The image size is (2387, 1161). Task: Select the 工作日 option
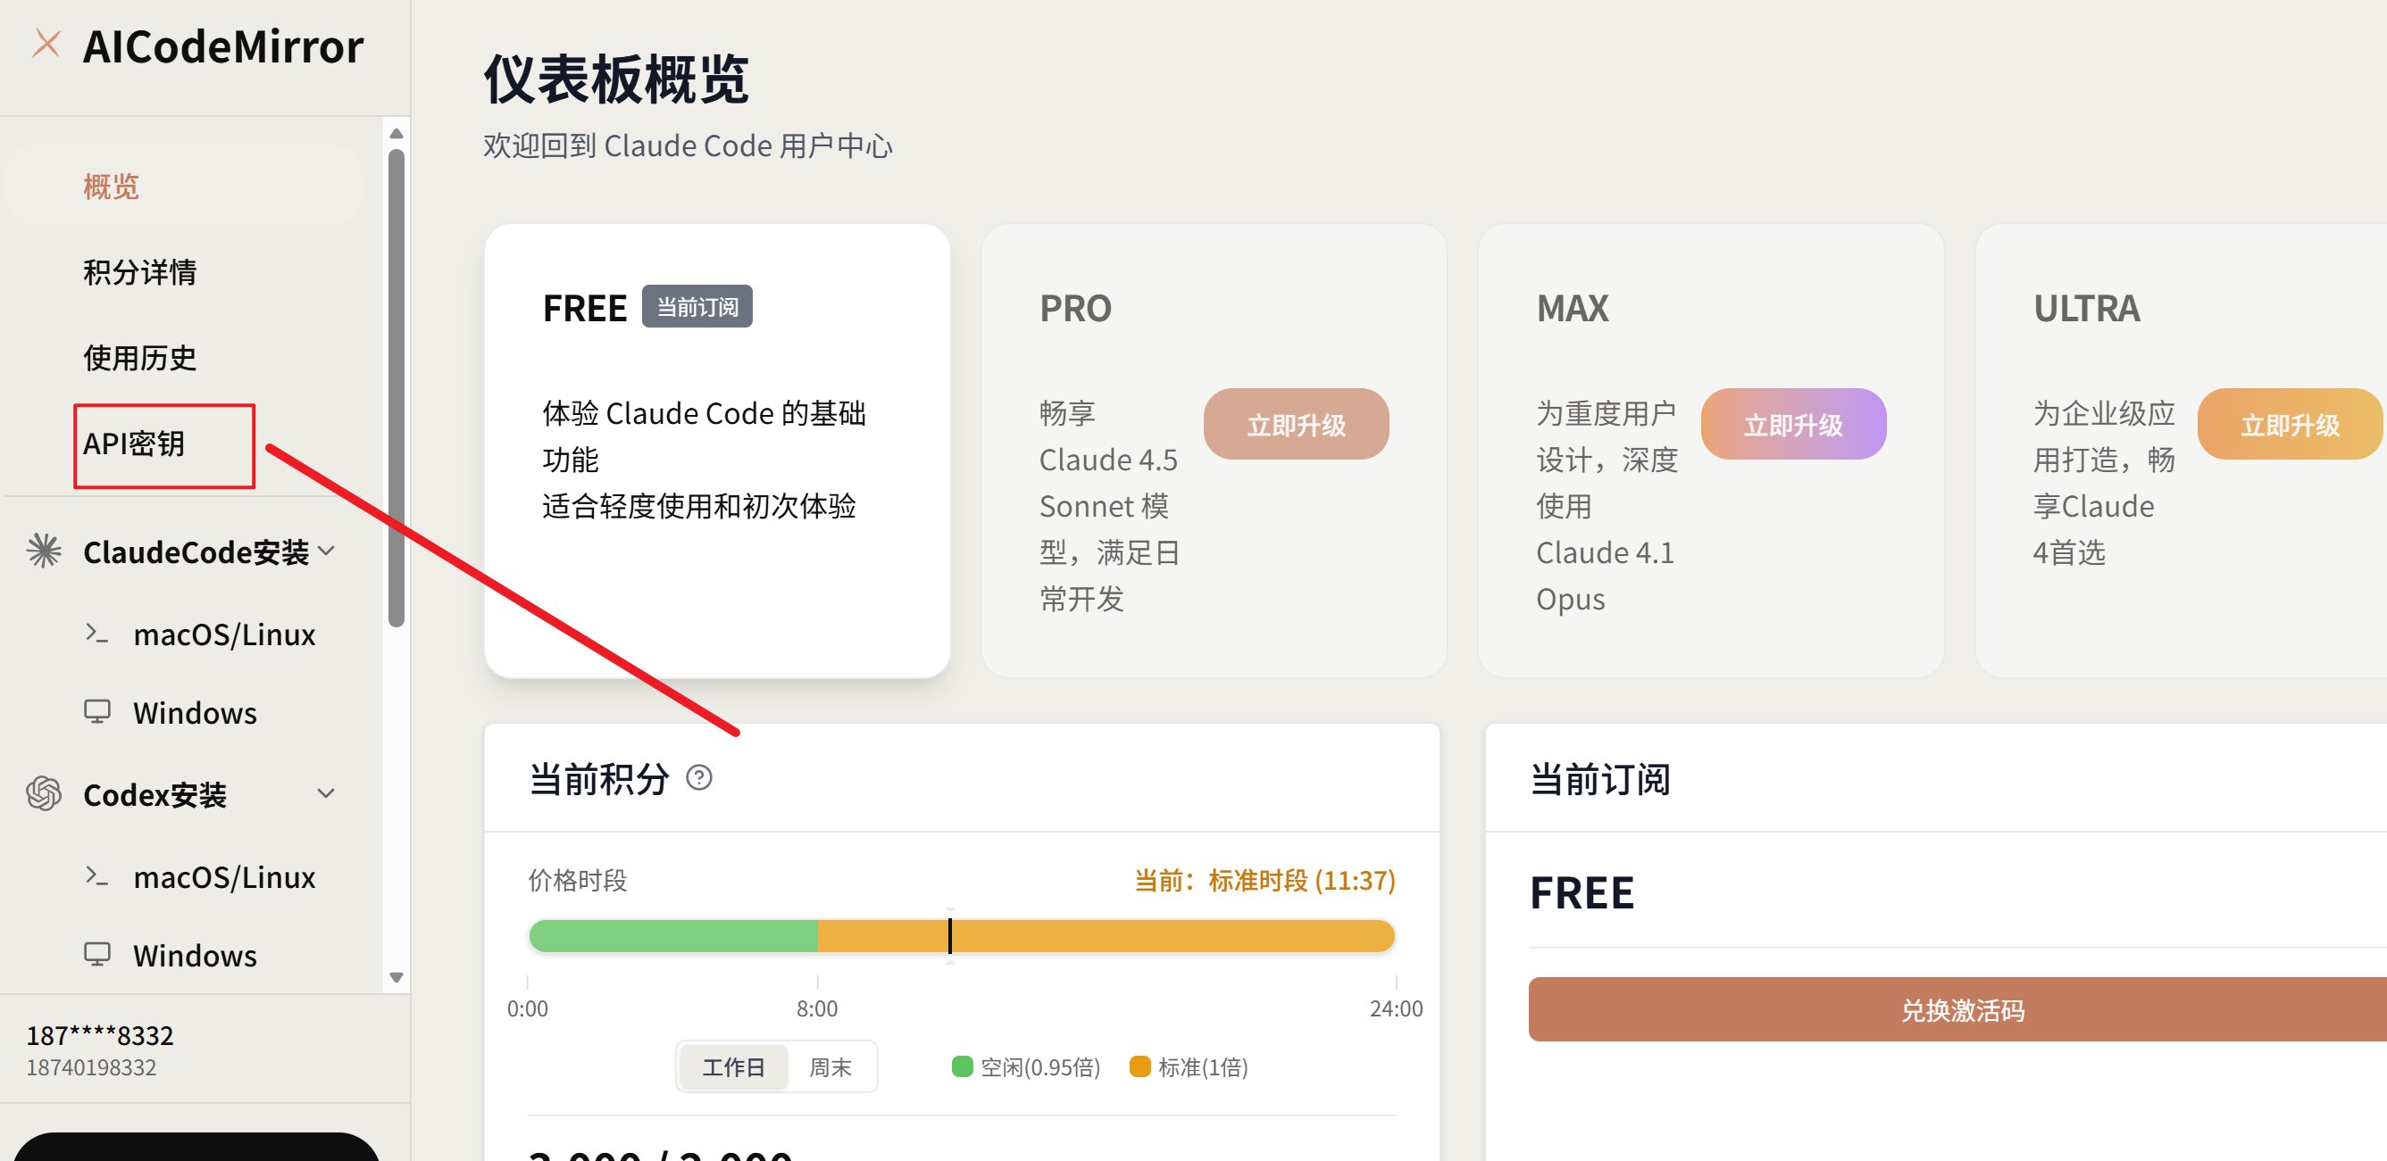click(733, 1066)
